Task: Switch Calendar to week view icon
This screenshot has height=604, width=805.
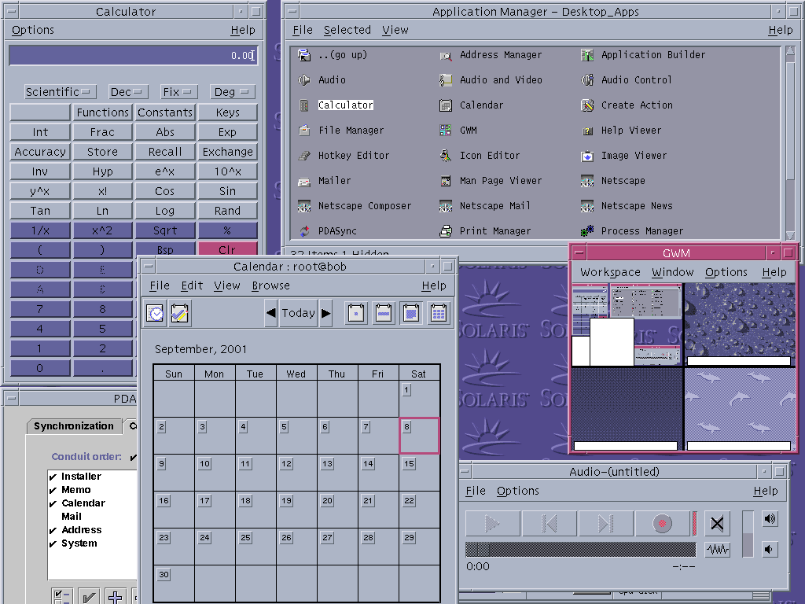Action: coord(384,313)
